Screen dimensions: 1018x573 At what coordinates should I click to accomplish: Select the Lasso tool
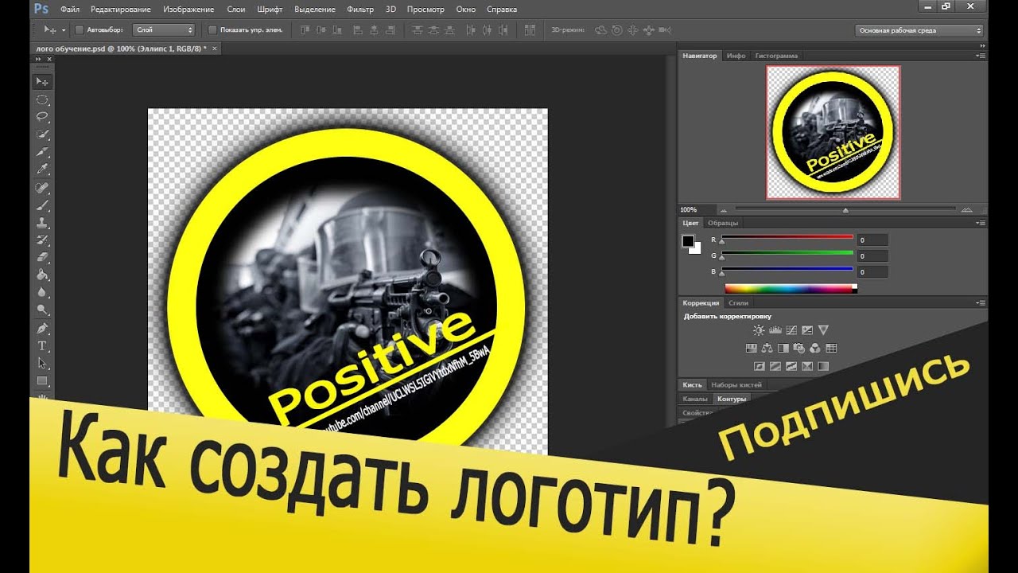pos(43,116)
